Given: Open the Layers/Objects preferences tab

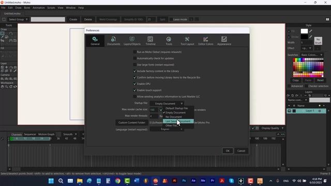Looking at the screenshot, I should tap(132, 41).
